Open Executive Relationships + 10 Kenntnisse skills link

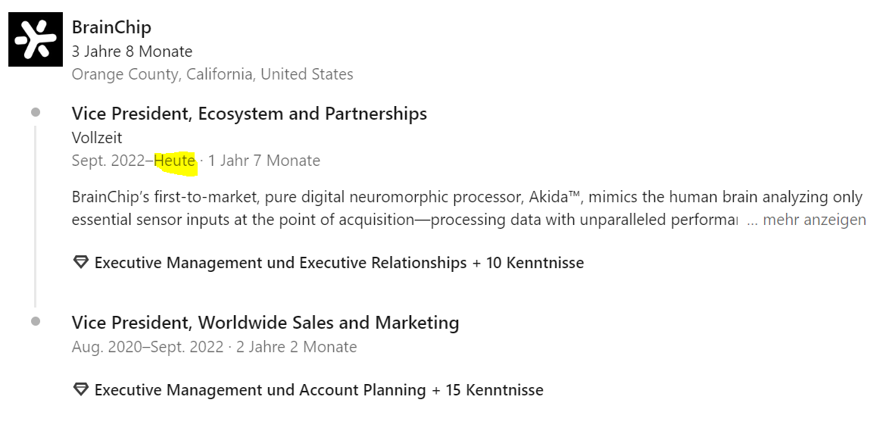pyautogui.click(x=338, y=263)
